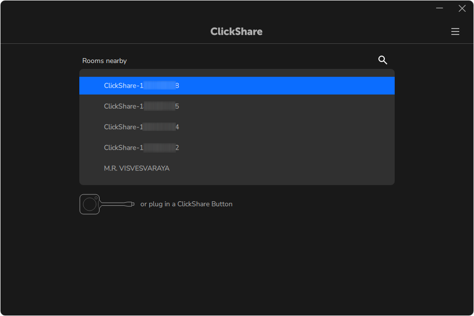The image size is (474, 316).
Task: Open the hamburger menu icon
Action: [x=455, y=32]
